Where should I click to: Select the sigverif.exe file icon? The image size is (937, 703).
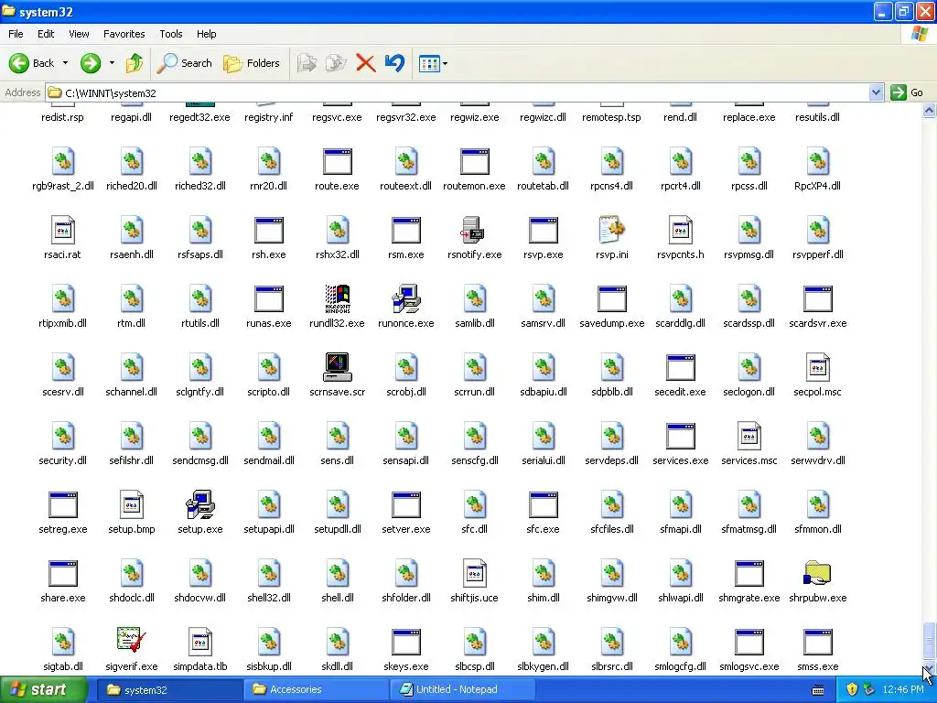coord(132,642)
